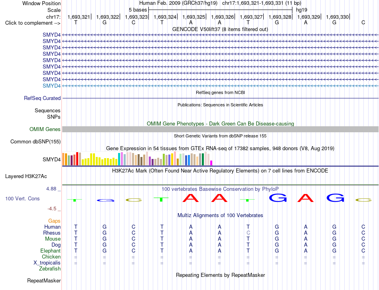
Task: Click the 100 Vert. Cons track label
Action: 22,198
